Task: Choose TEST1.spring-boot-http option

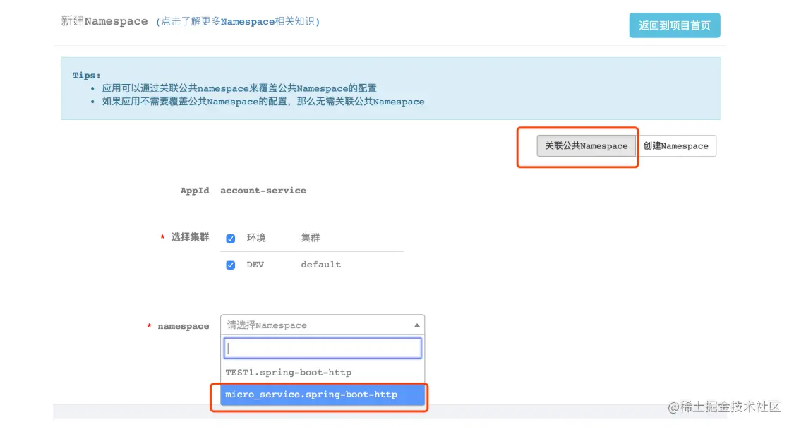Action: [322, 372]
